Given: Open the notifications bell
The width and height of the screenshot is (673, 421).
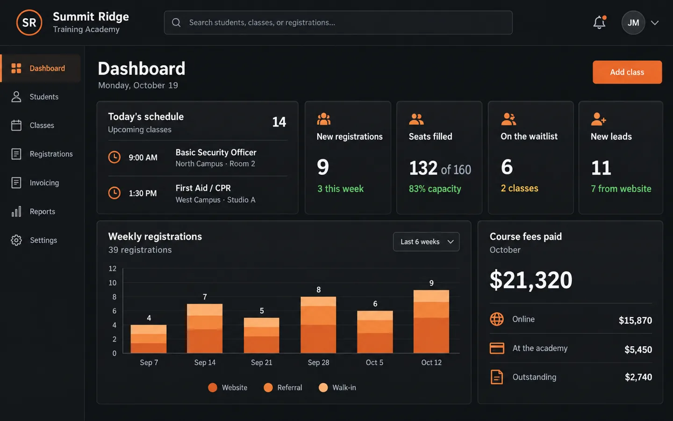Looking at the screenshot, I should [x=599, y=22].
